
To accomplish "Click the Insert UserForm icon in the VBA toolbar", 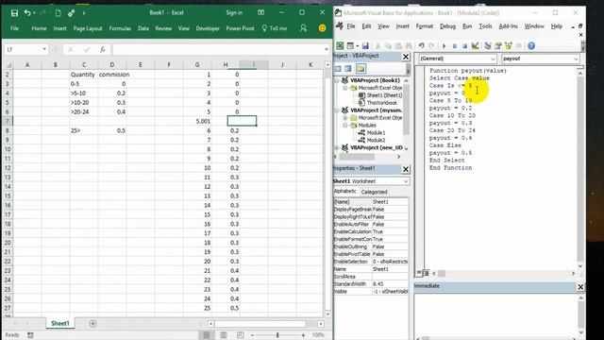I will (350, 46).
